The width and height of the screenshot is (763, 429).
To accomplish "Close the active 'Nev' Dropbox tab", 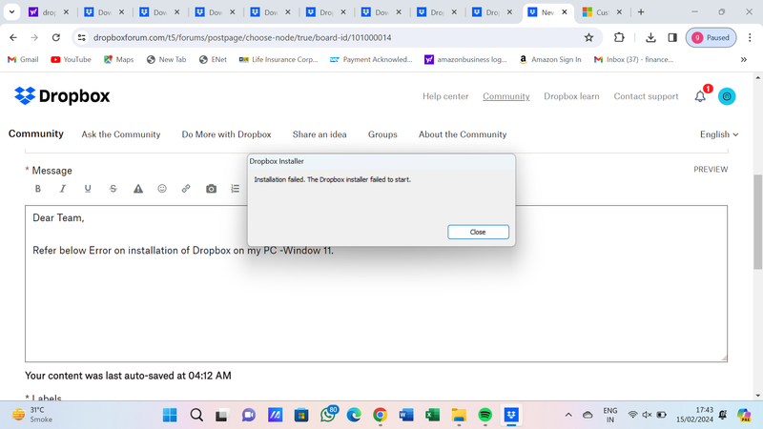I will coord(565,12).
